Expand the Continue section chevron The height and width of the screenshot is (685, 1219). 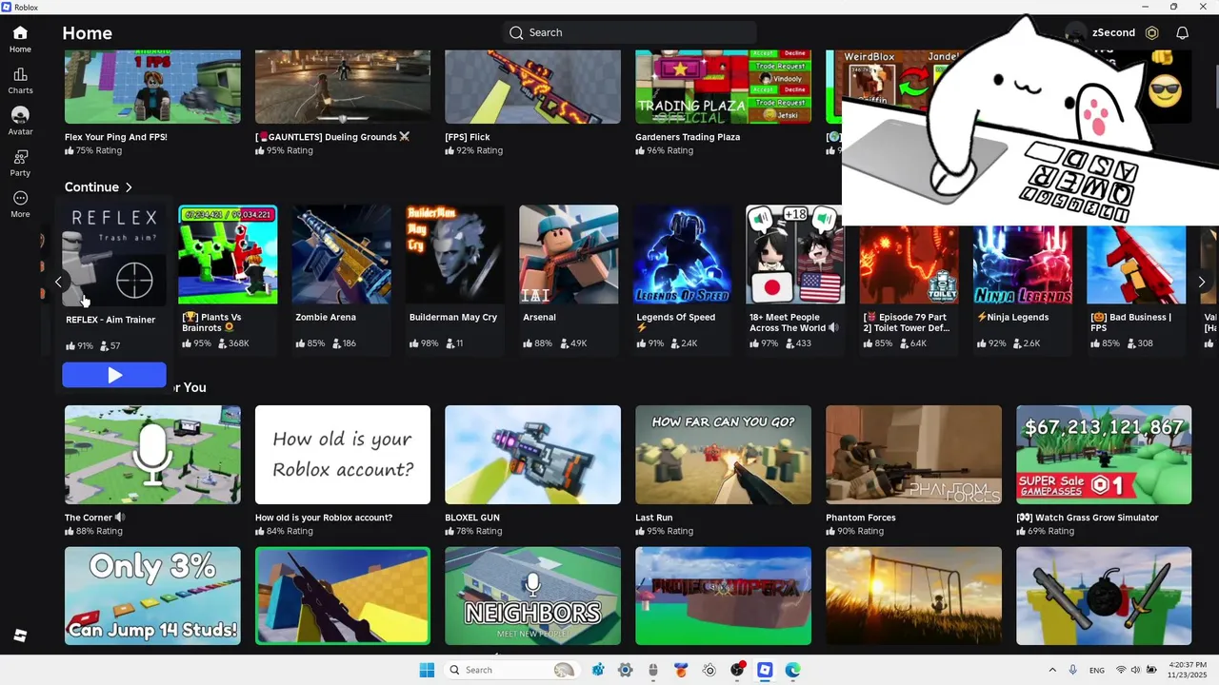[x=129, y=187]
